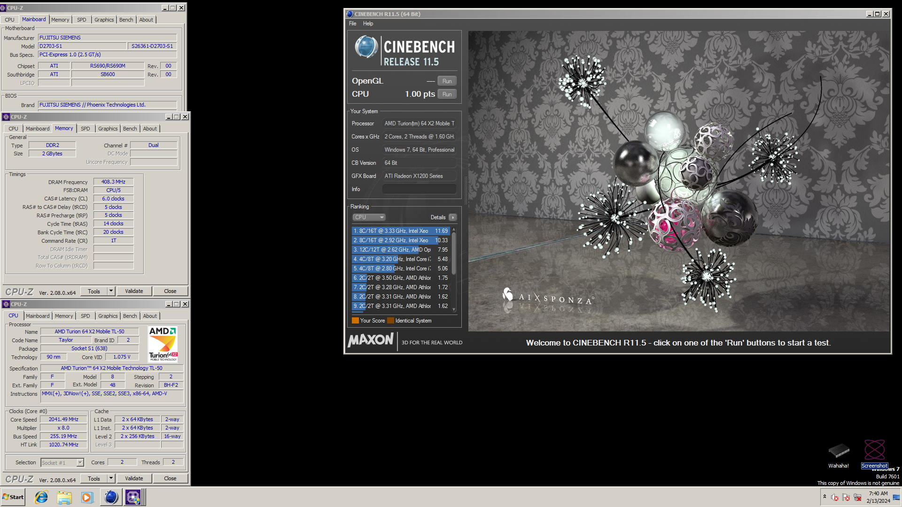Select ranking row 6 2C/2T @ 3.50 GHz
The image size is (902, 507).
tap(401, 278)
